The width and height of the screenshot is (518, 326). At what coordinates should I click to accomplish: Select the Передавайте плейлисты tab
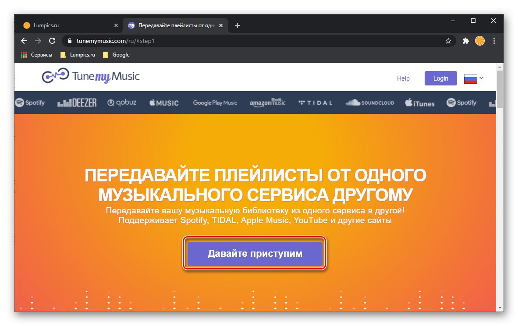pyautogui.click(x=175, y=25)
